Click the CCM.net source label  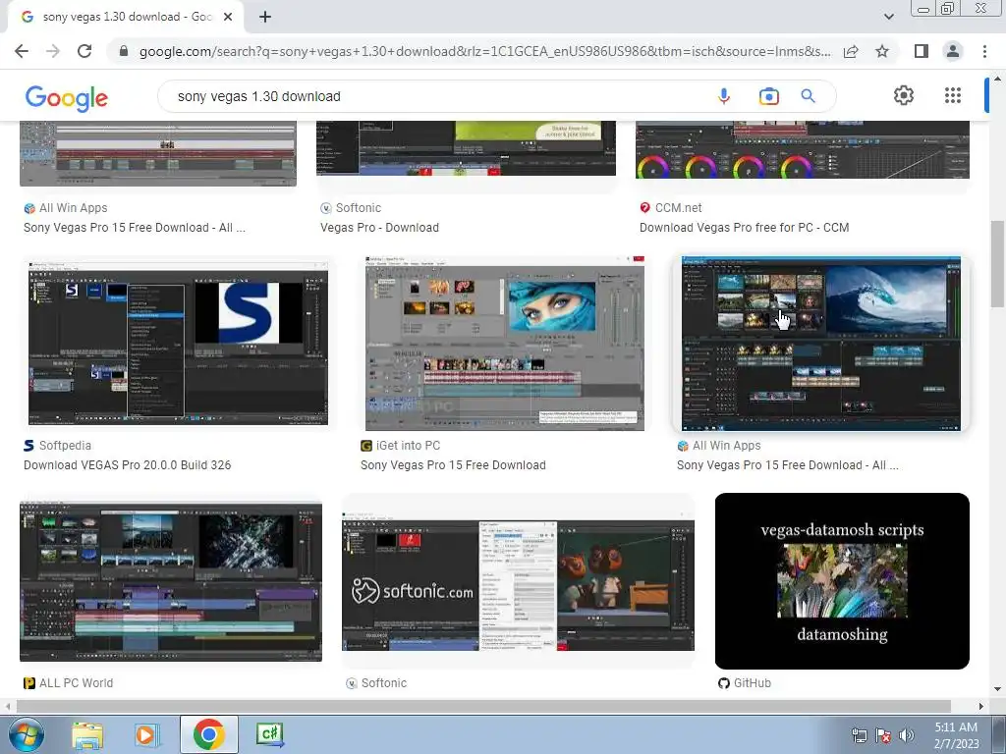point(678,208)
